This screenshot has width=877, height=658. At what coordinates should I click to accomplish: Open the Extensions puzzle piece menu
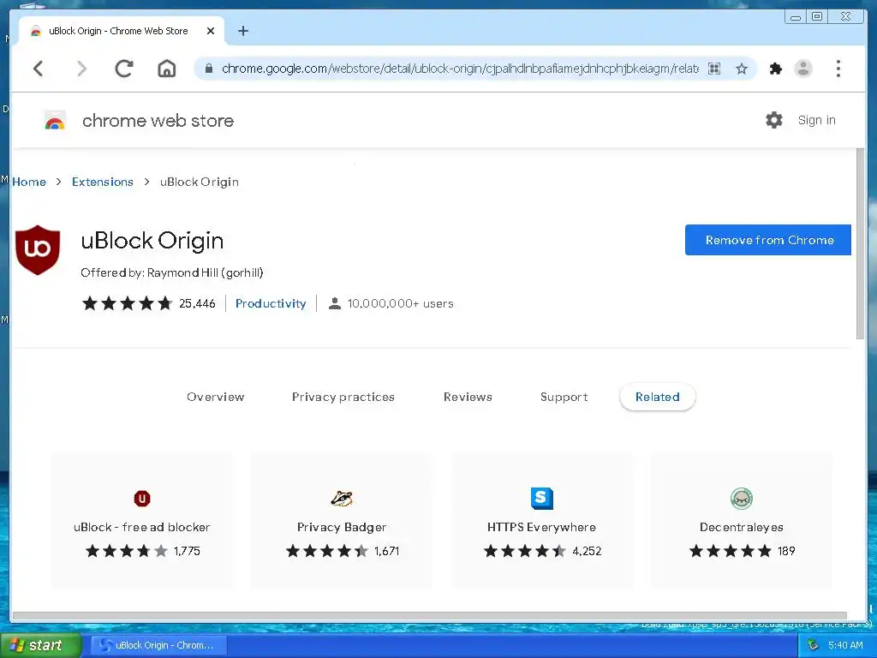tap(776, 69)
